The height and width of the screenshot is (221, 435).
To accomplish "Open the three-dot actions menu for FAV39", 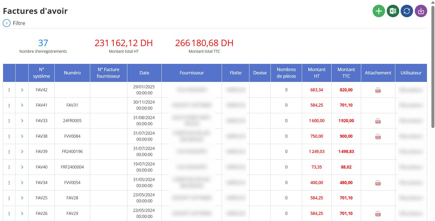I will pos(9,152).
